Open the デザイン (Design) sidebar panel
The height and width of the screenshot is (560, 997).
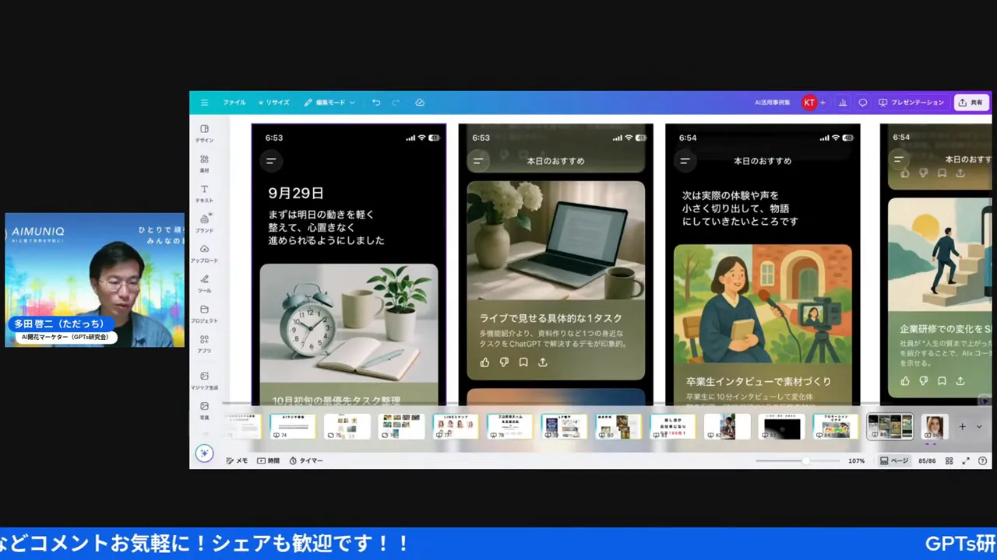pos(204,133)
